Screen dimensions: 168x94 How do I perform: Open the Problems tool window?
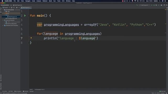pyautogui.click(x=18, y=91)
